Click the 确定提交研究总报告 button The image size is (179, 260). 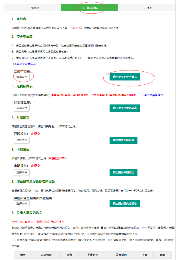125,203
